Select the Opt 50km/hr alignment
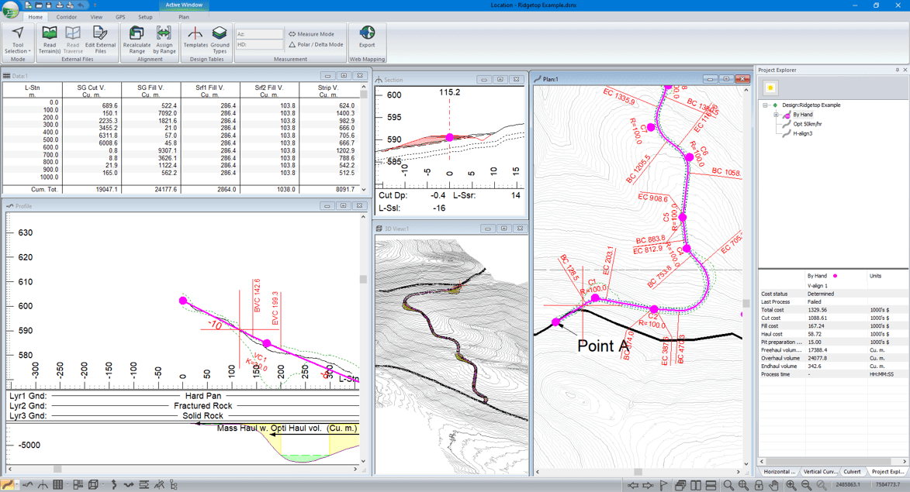The height and width of the screenshot is (492, 910). pos(807,124)
